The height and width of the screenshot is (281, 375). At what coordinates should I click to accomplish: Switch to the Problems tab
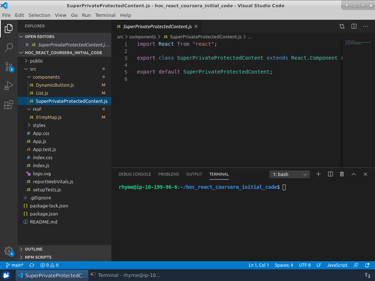(168, 174)
